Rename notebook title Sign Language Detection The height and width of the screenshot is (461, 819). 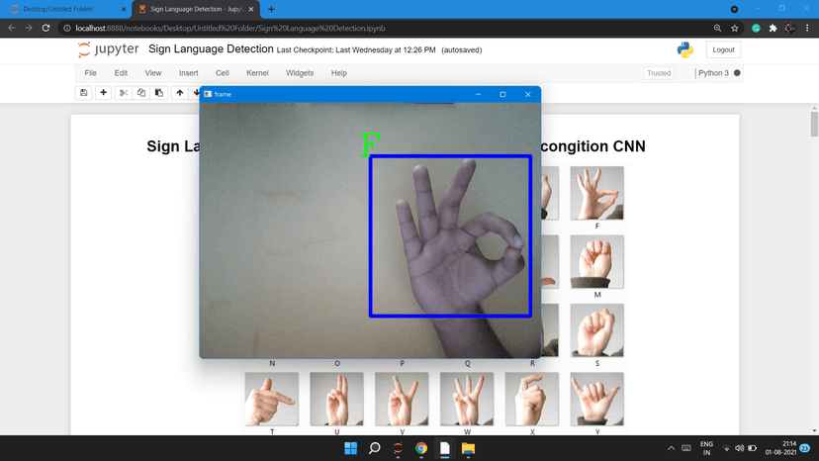pos(211,49)
